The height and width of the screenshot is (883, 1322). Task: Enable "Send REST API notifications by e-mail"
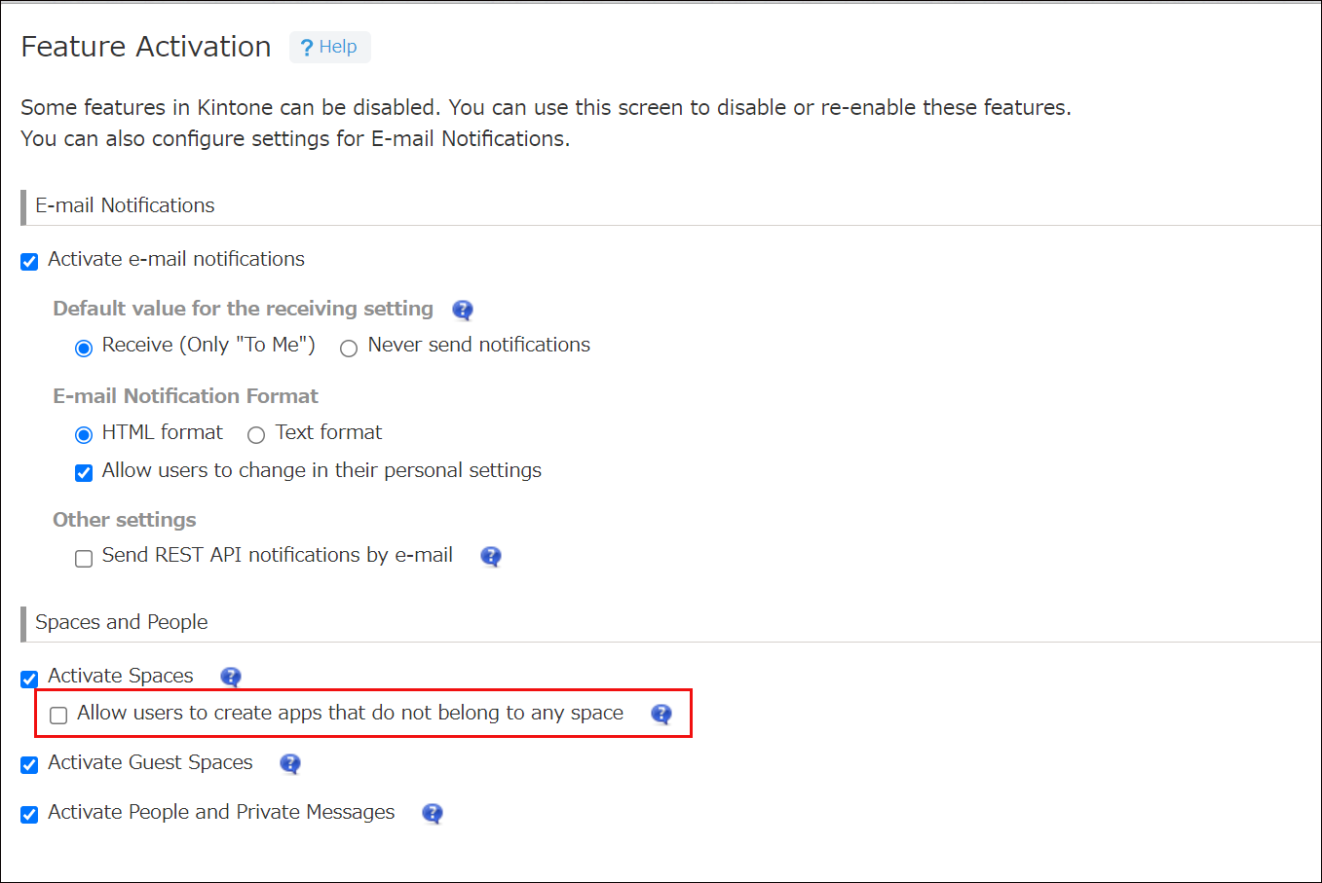tap(84, 557)
